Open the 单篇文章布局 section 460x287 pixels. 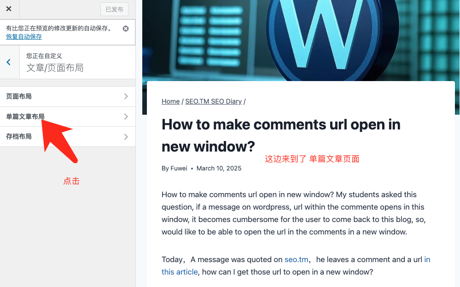click(x=25, y=117)
